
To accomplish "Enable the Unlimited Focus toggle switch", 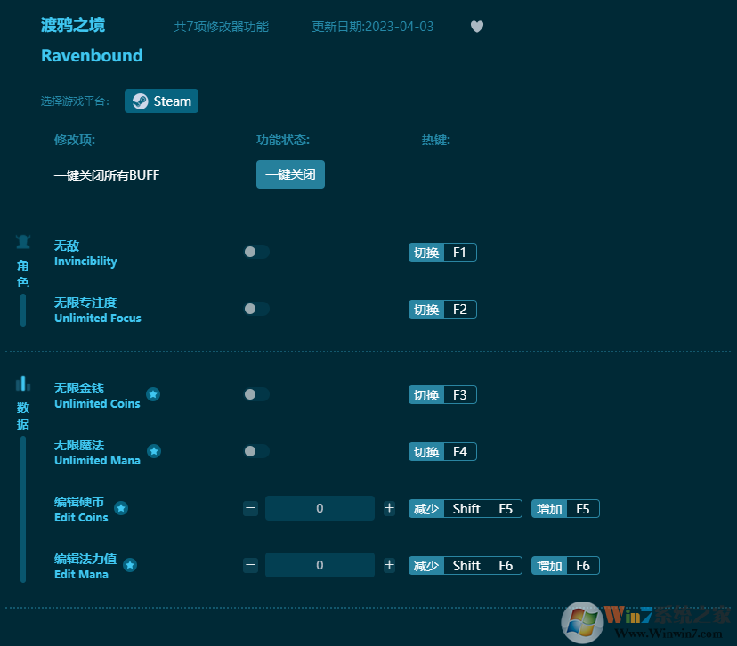I will [x=256, y=309].
